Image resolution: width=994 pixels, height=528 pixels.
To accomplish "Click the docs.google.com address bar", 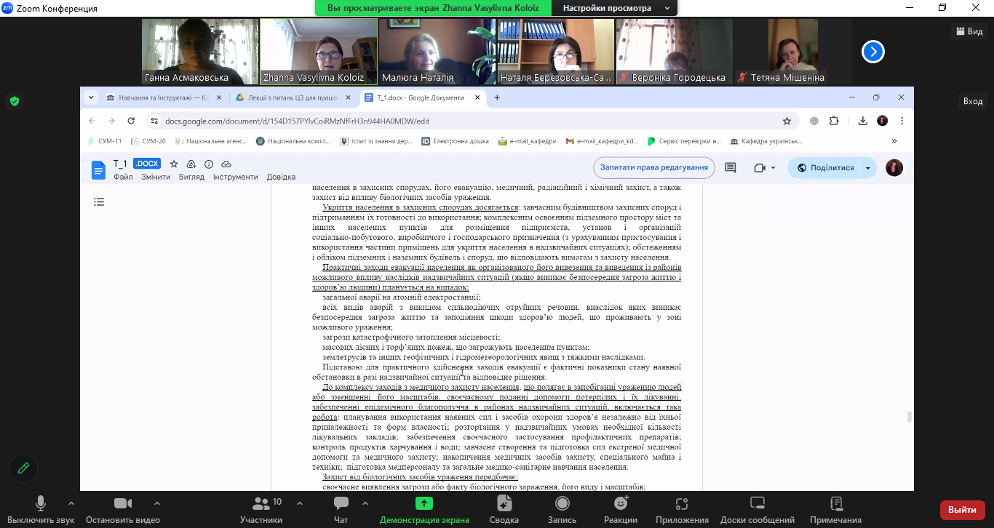I will (x=466, y=121).
